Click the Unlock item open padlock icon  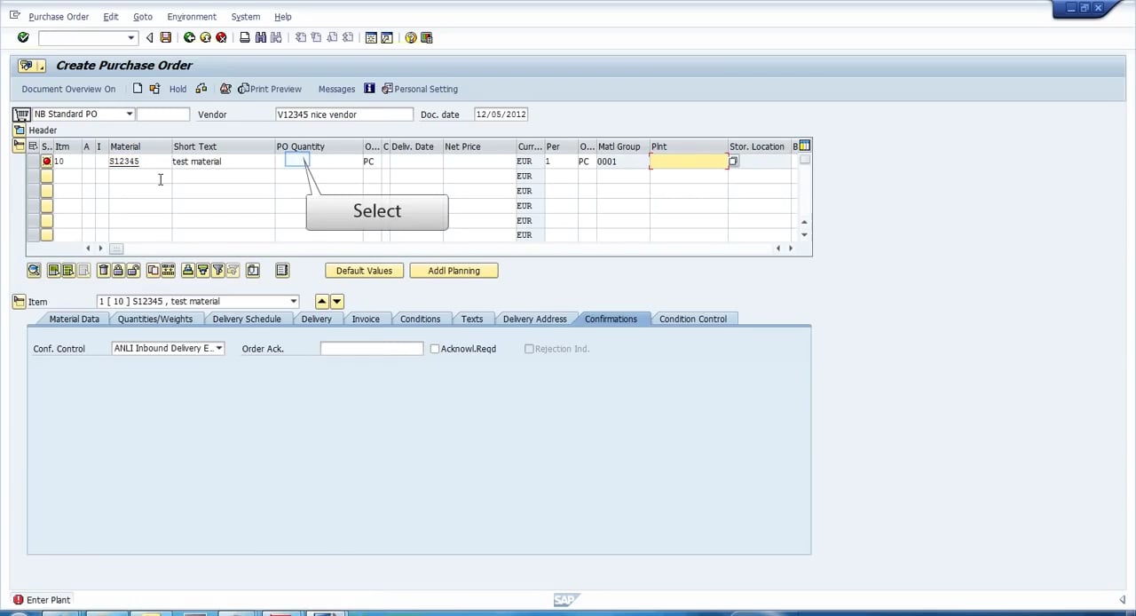pyautogui.click(x=133, y=271)
